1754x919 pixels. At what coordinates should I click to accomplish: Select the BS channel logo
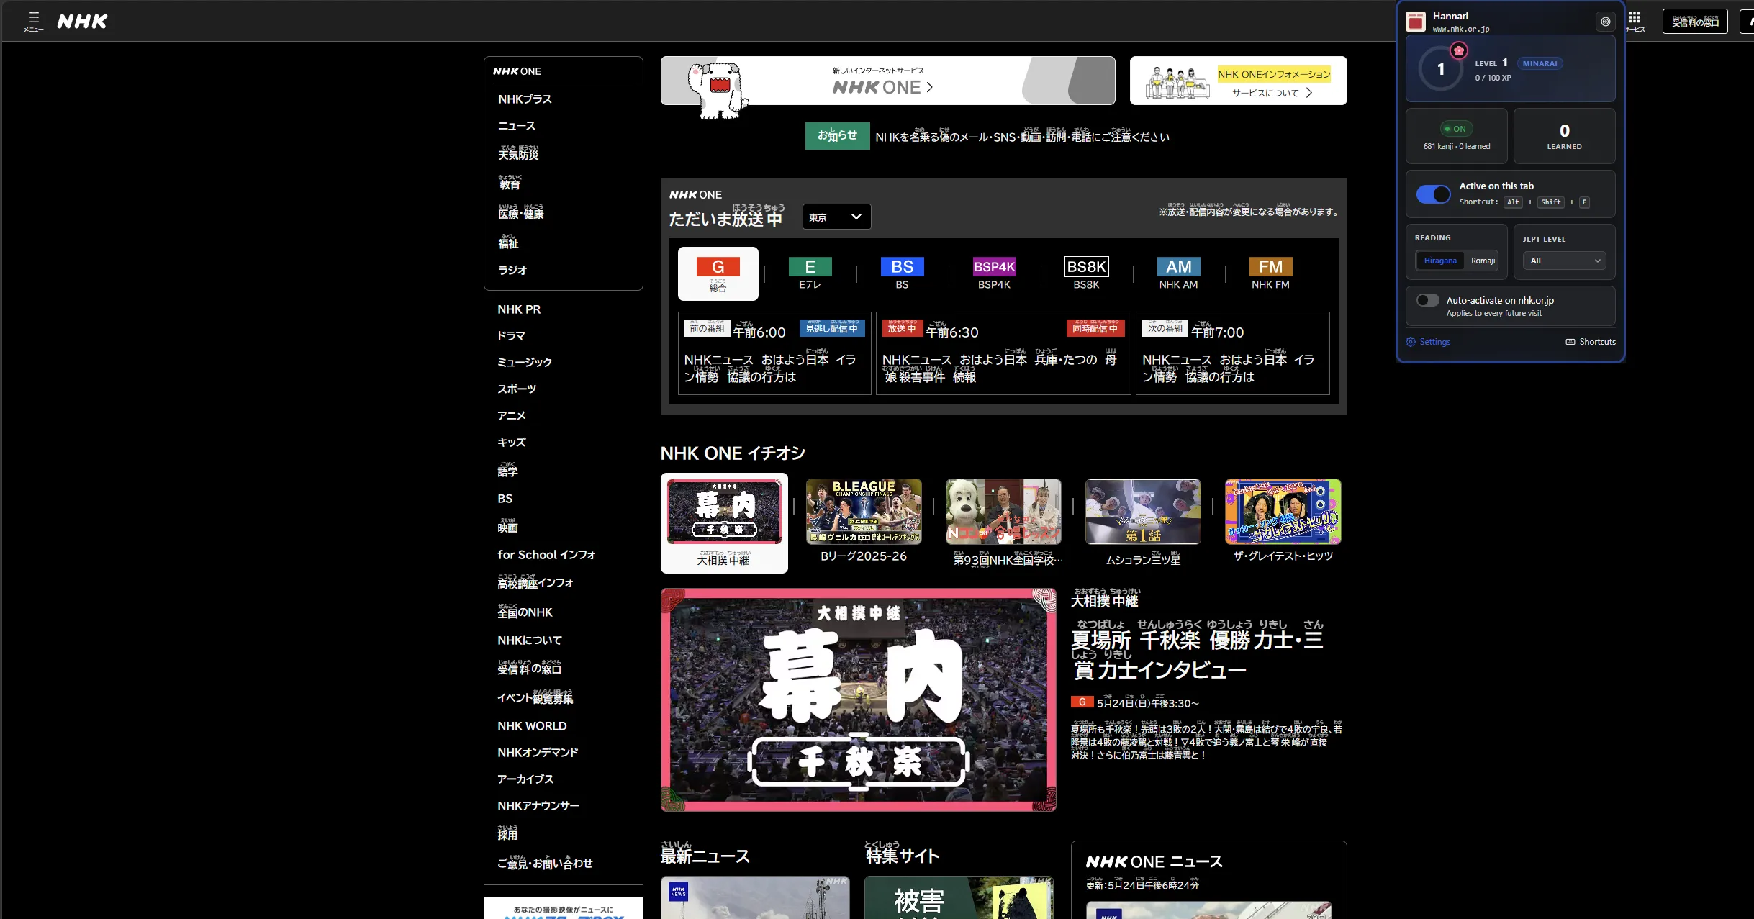(x=902, y=267)
